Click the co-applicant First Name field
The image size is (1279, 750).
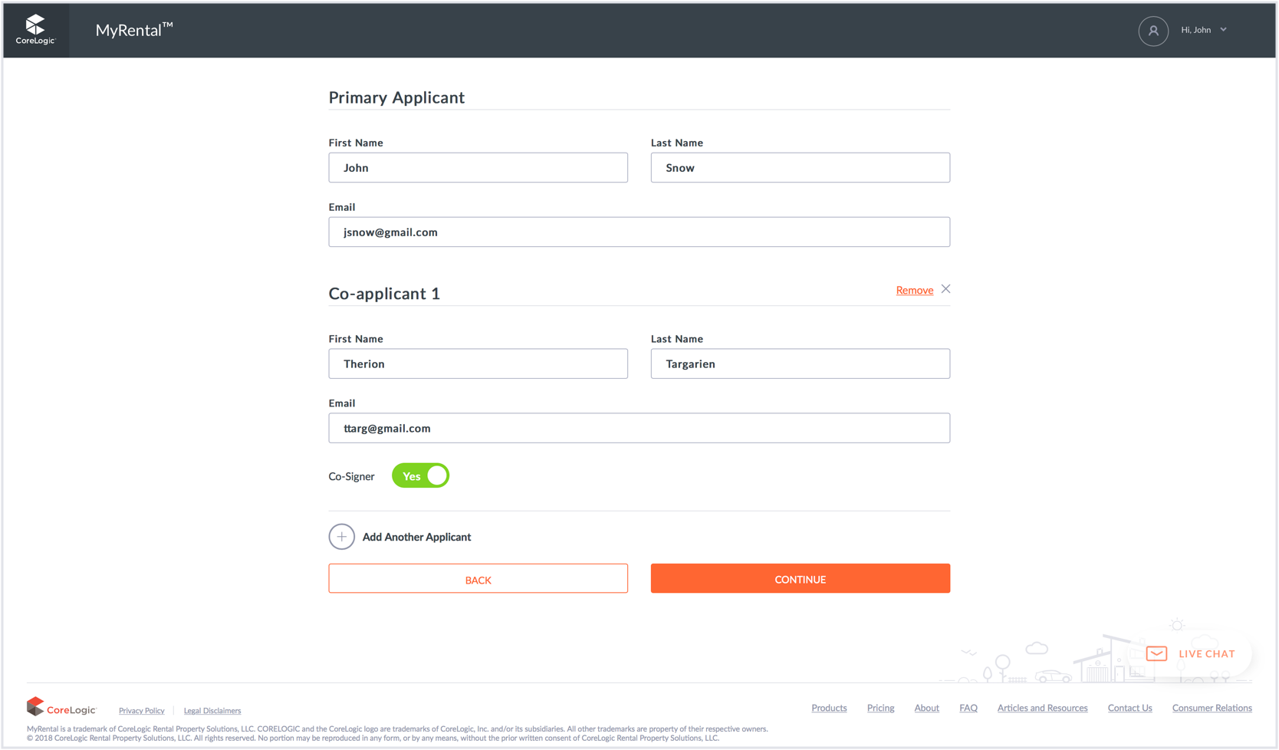click(x=478, y=363)
